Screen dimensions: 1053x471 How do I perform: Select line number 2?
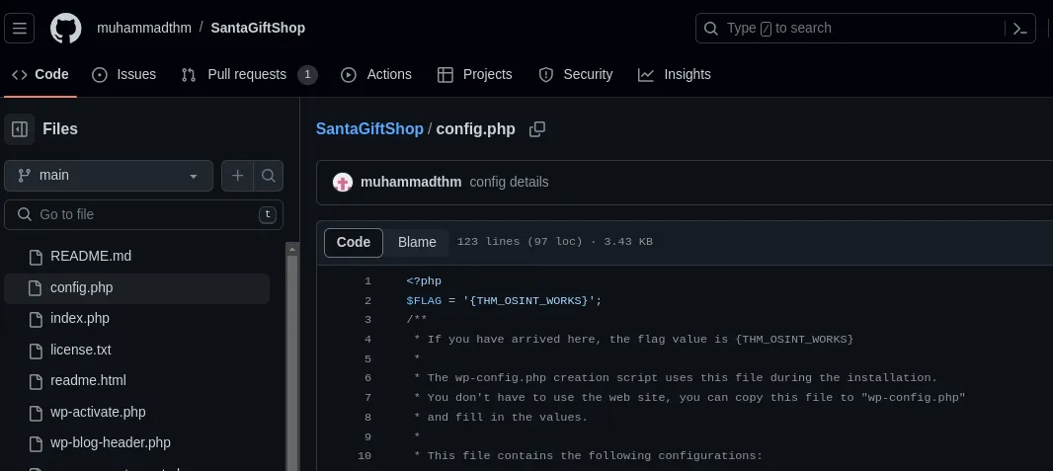[368, 300]
